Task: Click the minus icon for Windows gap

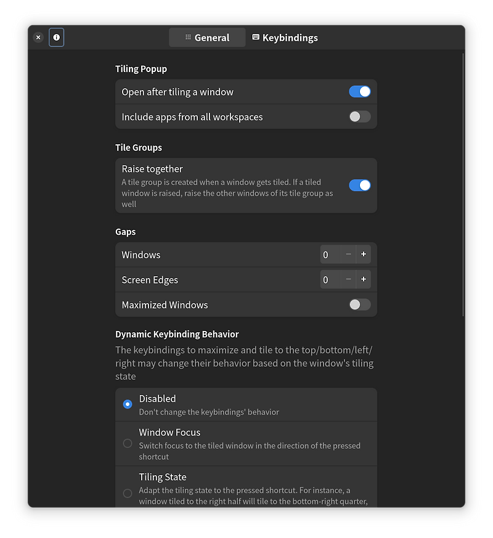Action: click(x=348, y=254)
